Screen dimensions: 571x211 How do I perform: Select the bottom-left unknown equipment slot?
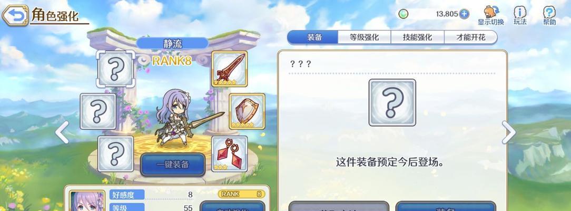[x=116, y=154]
